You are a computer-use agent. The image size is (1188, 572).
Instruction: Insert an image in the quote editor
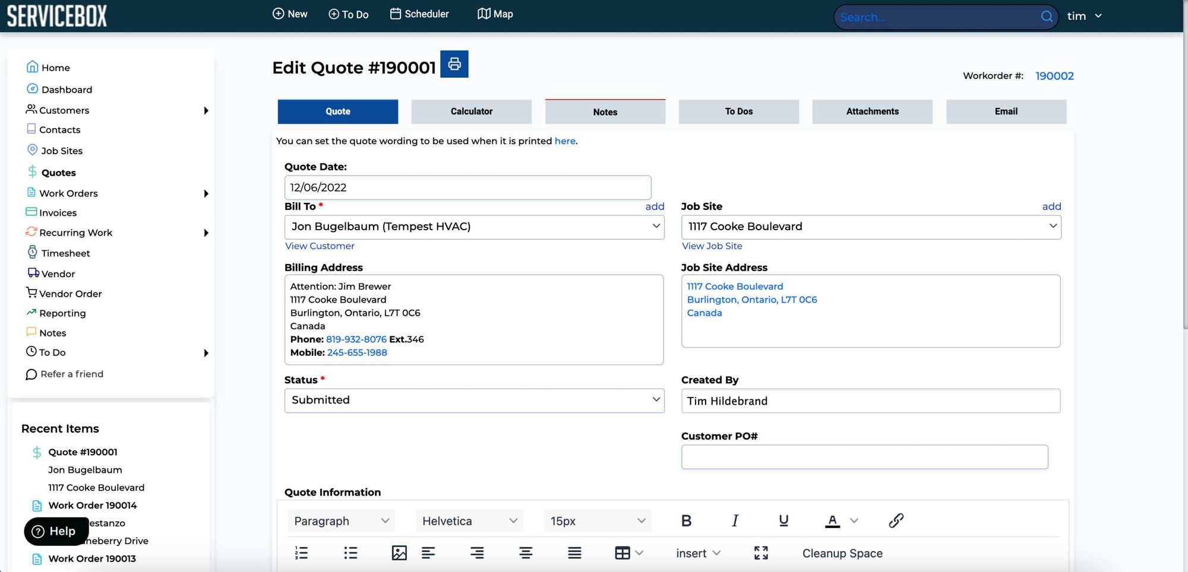[x=399, y=552]
